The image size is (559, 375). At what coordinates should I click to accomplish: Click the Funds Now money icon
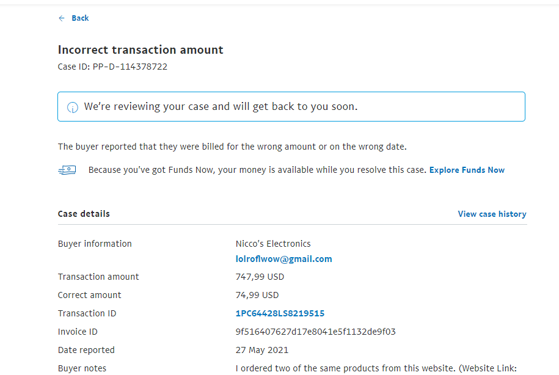click(67, 170)
